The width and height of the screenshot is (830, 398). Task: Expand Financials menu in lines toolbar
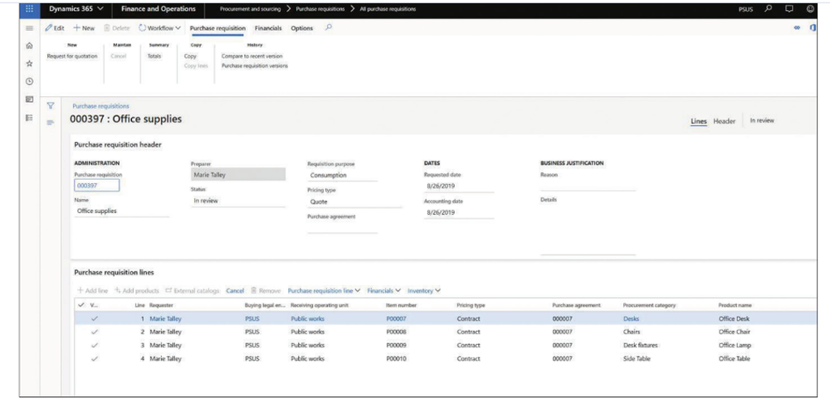383,291
